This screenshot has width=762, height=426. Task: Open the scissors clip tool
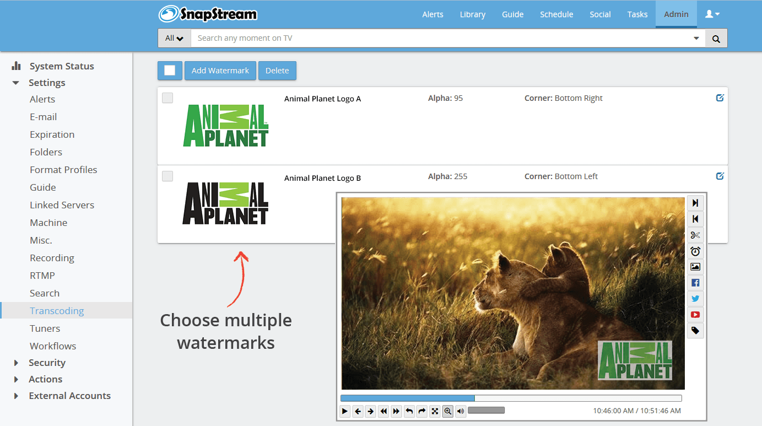point(695,235)
